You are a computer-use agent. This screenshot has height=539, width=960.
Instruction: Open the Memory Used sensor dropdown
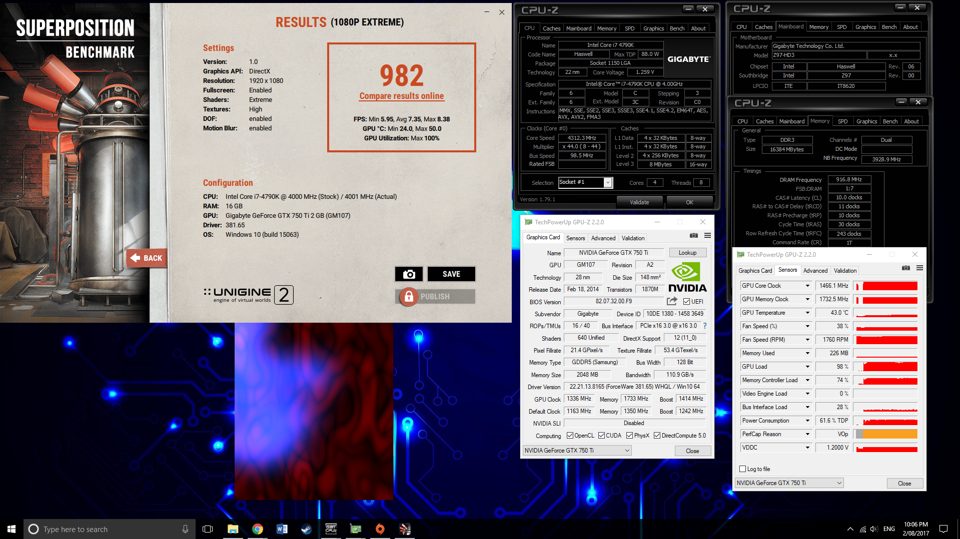807,353
